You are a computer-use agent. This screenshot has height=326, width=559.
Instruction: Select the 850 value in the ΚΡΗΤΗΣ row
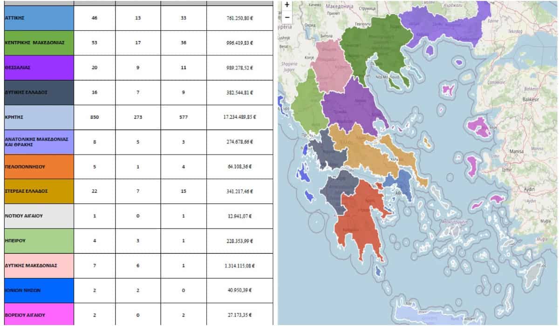point(95,117)
